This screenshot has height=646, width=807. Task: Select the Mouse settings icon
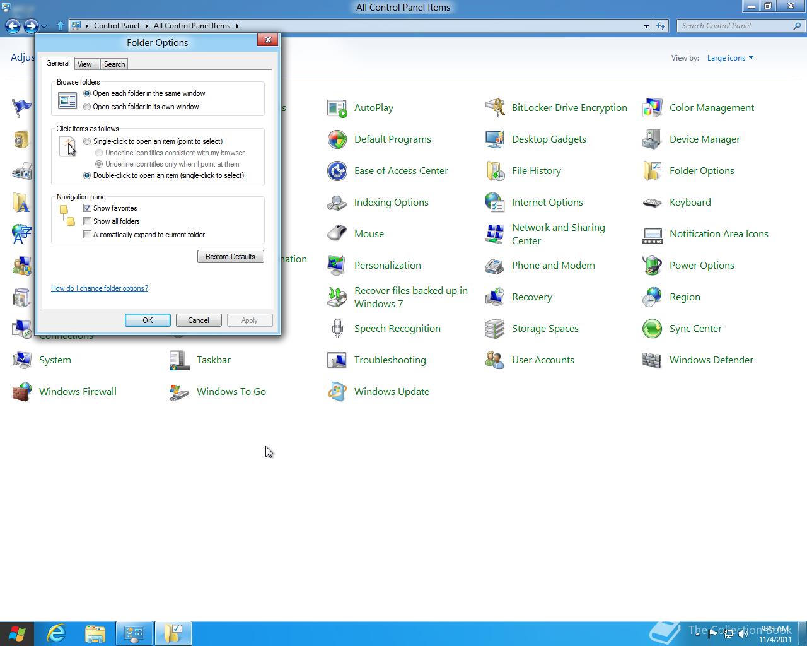369,233
